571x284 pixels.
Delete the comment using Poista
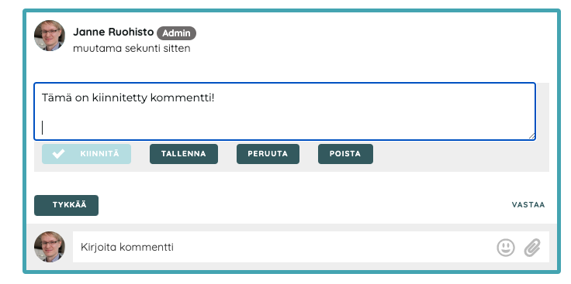coord(345,154)
